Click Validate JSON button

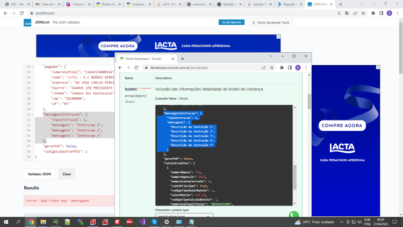point(39,174)
